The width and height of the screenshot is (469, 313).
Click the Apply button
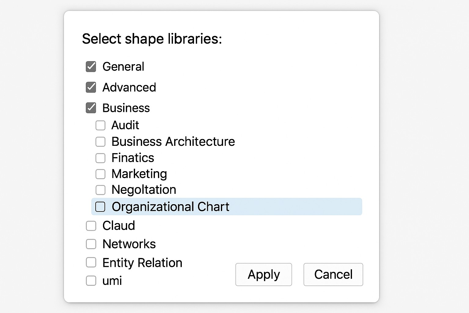click(x=263, y=274)
